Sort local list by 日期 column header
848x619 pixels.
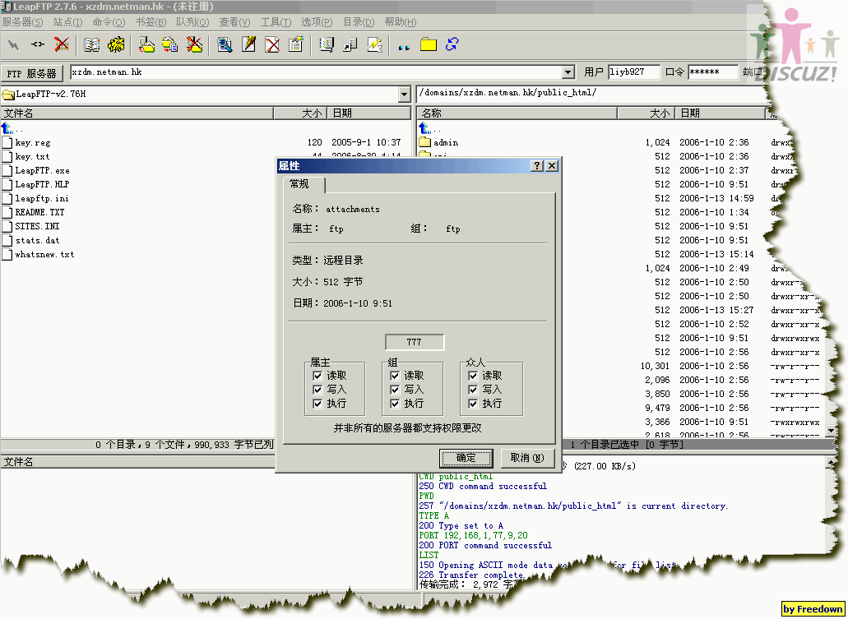coord(369,113)
